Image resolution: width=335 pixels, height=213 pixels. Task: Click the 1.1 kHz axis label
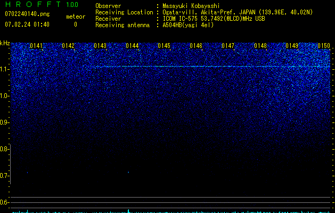click(4, 69)
